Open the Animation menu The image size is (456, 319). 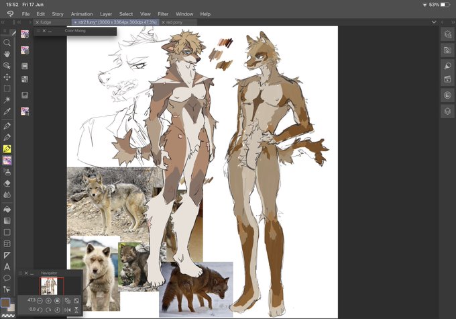click(82, 14)
